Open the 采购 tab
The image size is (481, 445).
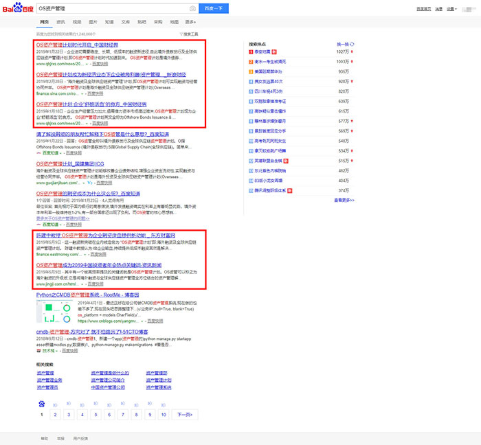point(158,22)
